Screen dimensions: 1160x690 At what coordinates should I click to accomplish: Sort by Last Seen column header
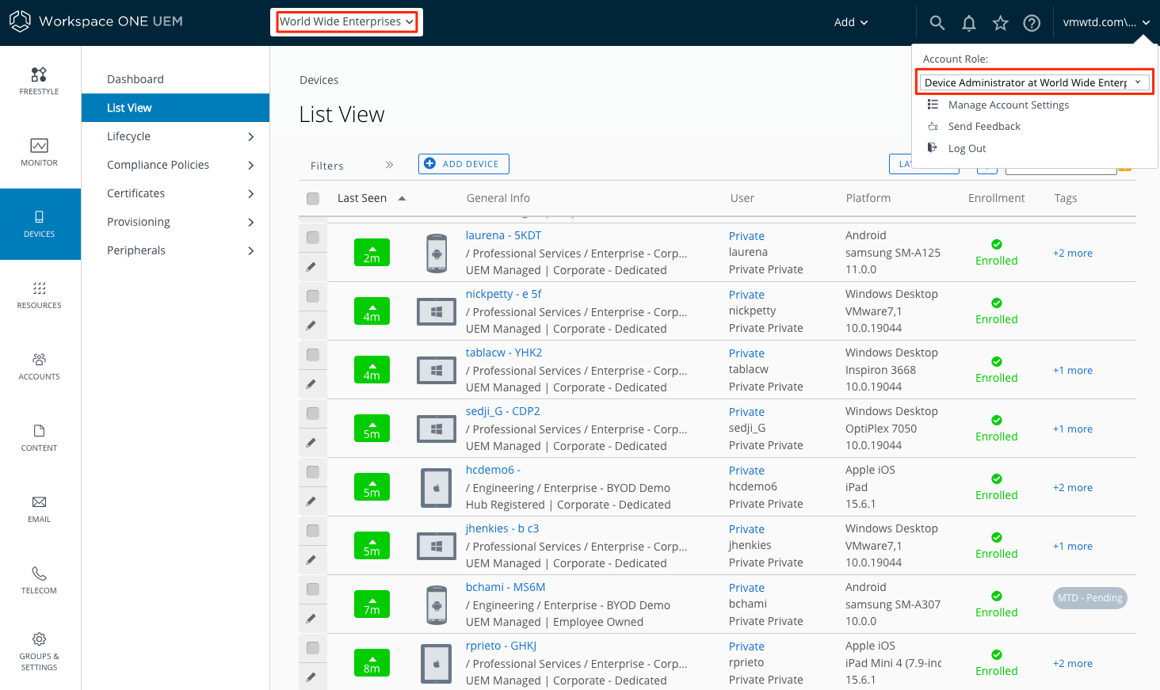point(362,198)
